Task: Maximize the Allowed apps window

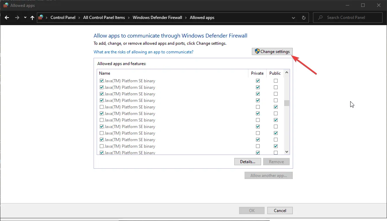Action: 363,5
